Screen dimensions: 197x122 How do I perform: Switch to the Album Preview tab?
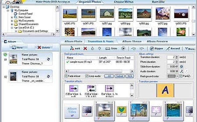pos(157,41)
